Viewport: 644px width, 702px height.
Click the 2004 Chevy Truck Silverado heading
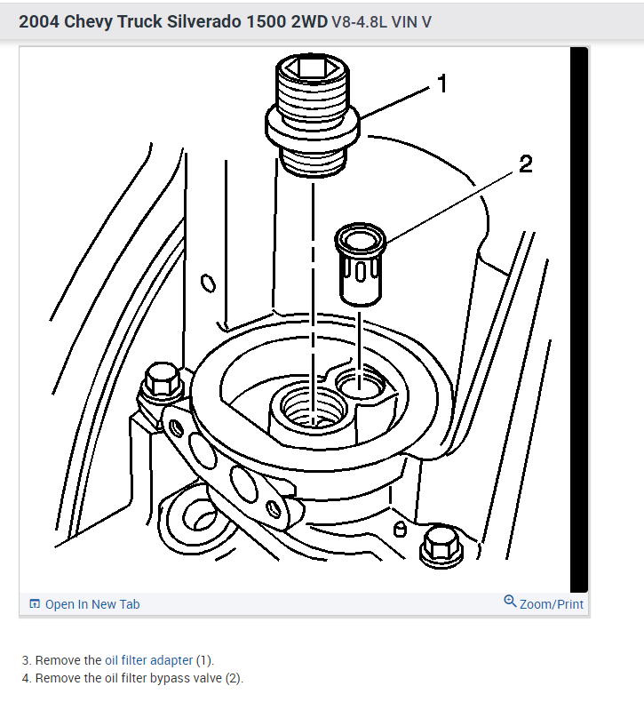pyautogui.click(x=173, y=21)
